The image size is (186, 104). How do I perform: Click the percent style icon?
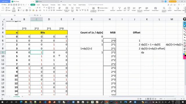click(80, 10)
